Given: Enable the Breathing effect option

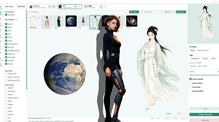Looking at the screenshot, I should [191, 91].
